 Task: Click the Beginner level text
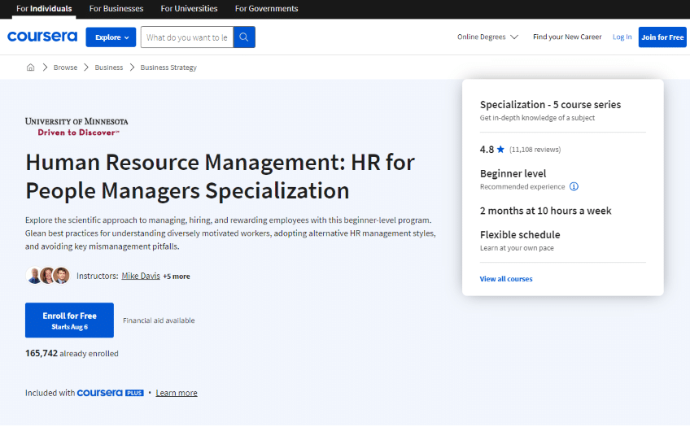click(x=513, y=174)
